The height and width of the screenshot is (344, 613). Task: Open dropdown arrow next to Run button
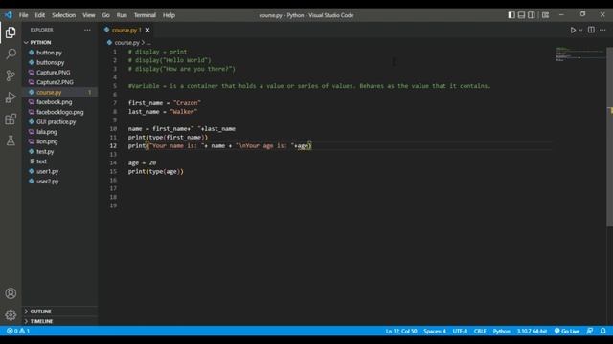(x=580, y=30)
